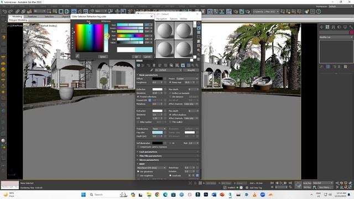Click the Help question mark icon
The image size is (354, 199).
point(319,11)
